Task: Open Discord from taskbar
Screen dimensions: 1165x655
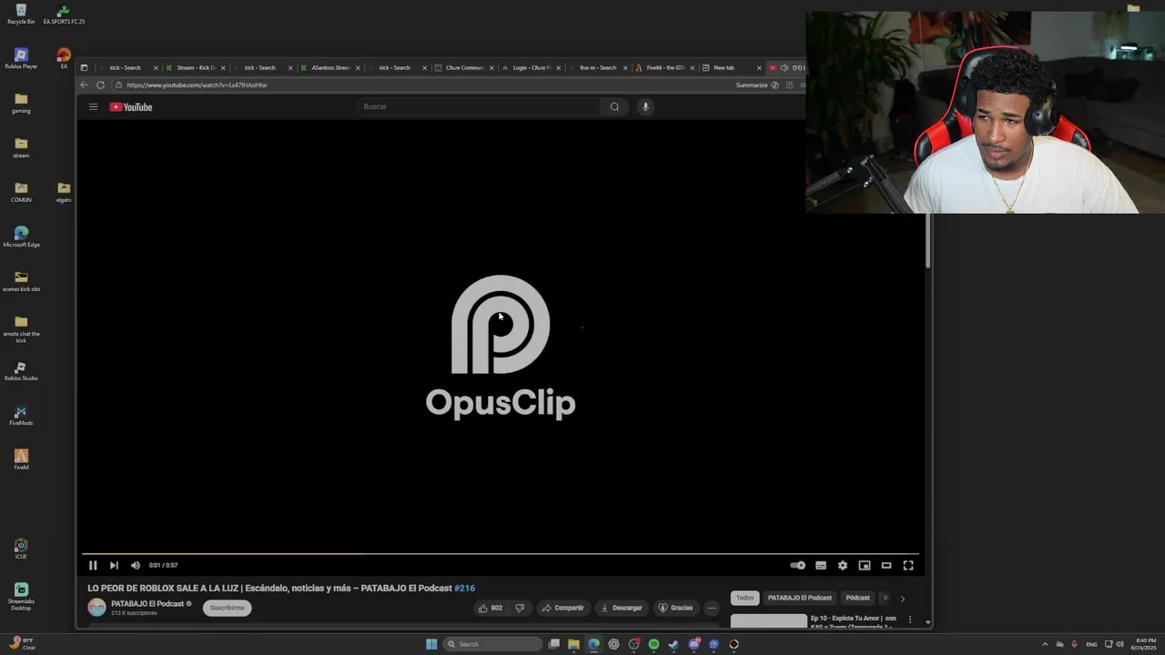Action: tap(694, 644)
